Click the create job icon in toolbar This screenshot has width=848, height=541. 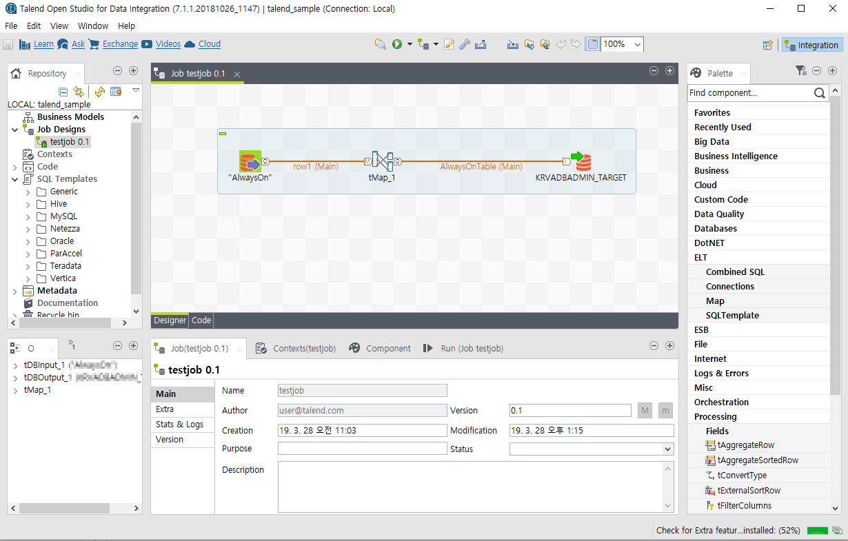coord(423,44)
